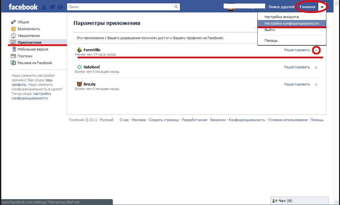Click the search magnifier button

point(176,7)
